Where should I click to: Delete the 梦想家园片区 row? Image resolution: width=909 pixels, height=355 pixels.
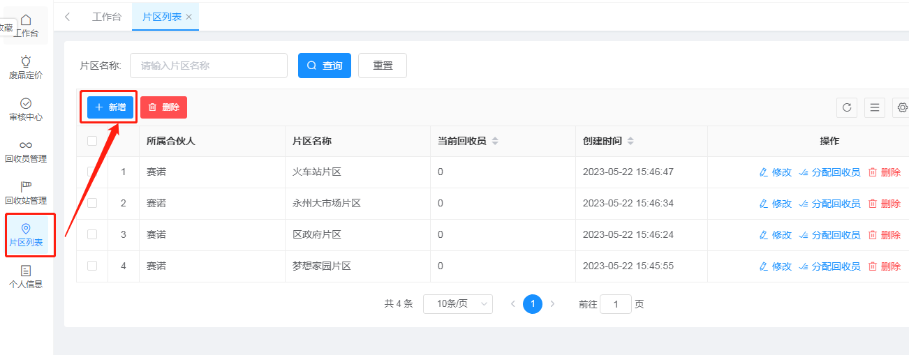(x=884, y=266)
